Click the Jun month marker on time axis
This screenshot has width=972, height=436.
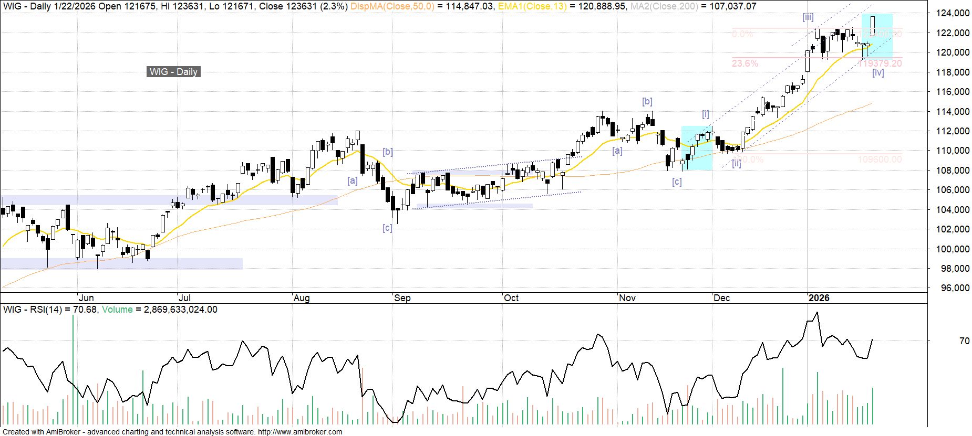(86, 298)
